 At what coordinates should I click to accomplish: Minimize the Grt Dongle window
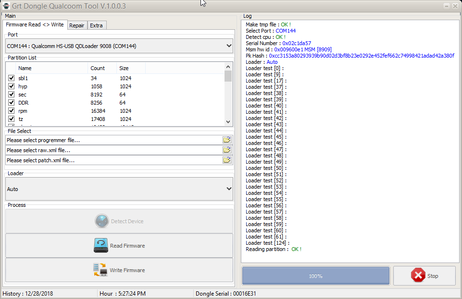tap(447, 6)
